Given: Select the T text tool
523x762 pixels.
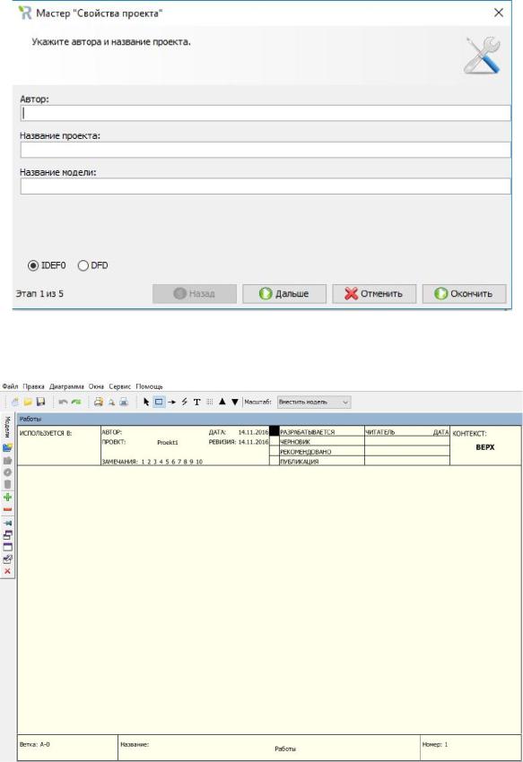Looking at the screenshot, I should click(x=197, y=402).
